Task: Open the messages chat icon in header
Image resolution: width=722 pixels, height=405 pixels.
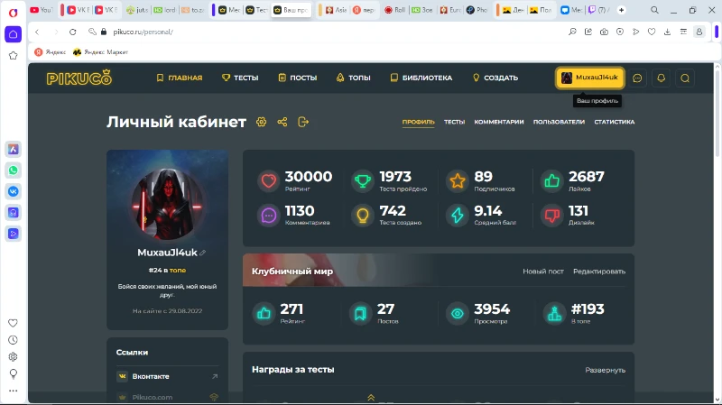Action: click(637, 78)
